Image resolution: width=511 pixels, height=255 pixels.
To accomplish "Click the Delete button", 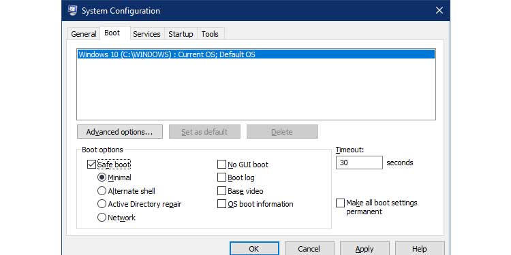I will pyautogui.click(x=282, y=132).
